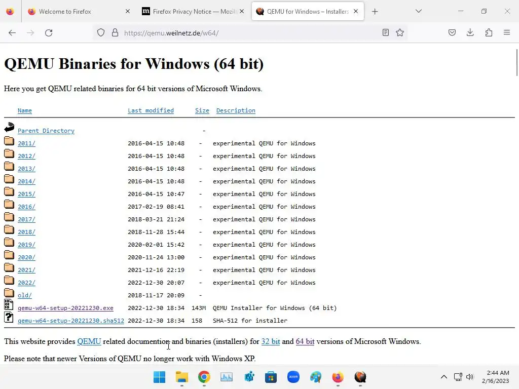Click the Parent Directory back-arrow icon
The width and height of the screenshot is (519, 389).
tap(9, 127)
